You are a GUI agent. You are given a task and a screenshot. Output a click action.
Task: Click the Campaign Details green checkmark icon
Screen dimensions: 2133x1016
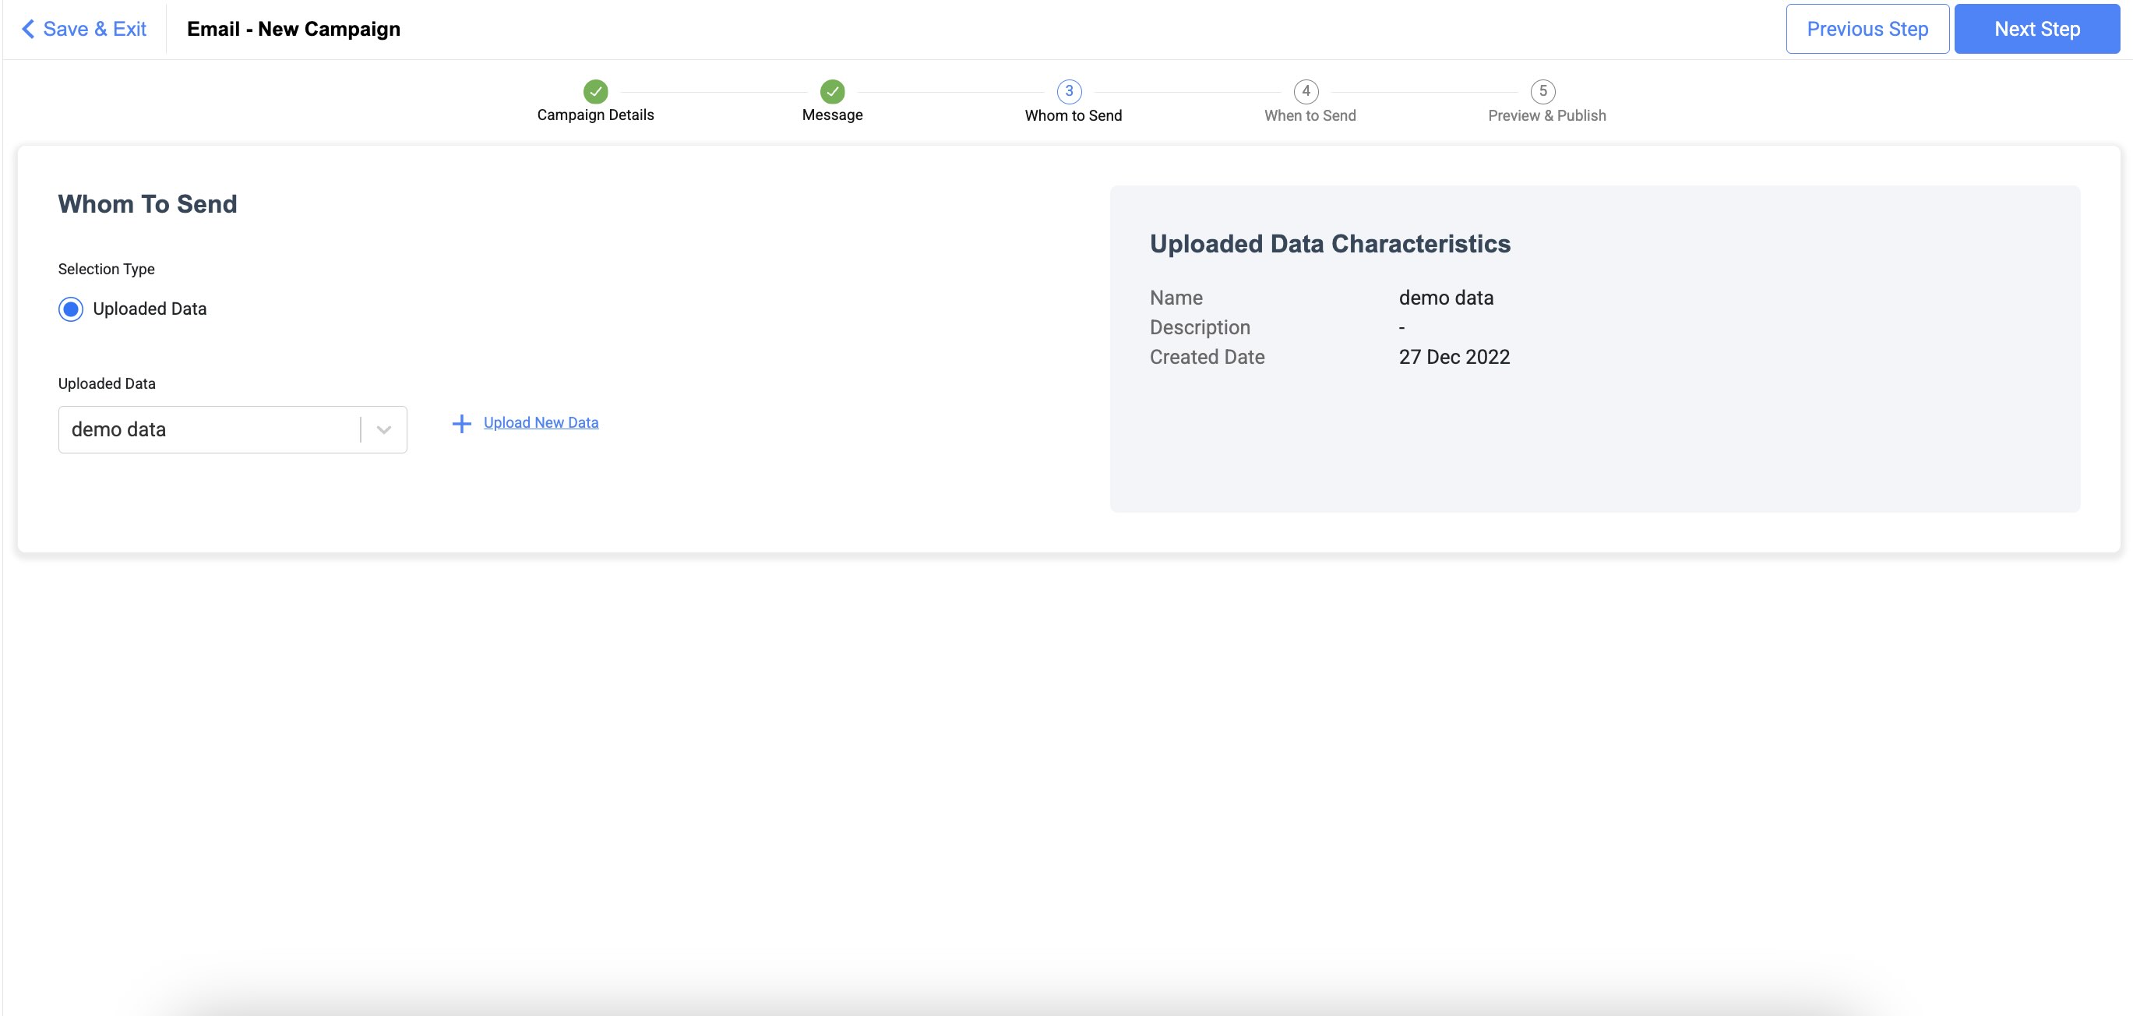pos(595,91)
